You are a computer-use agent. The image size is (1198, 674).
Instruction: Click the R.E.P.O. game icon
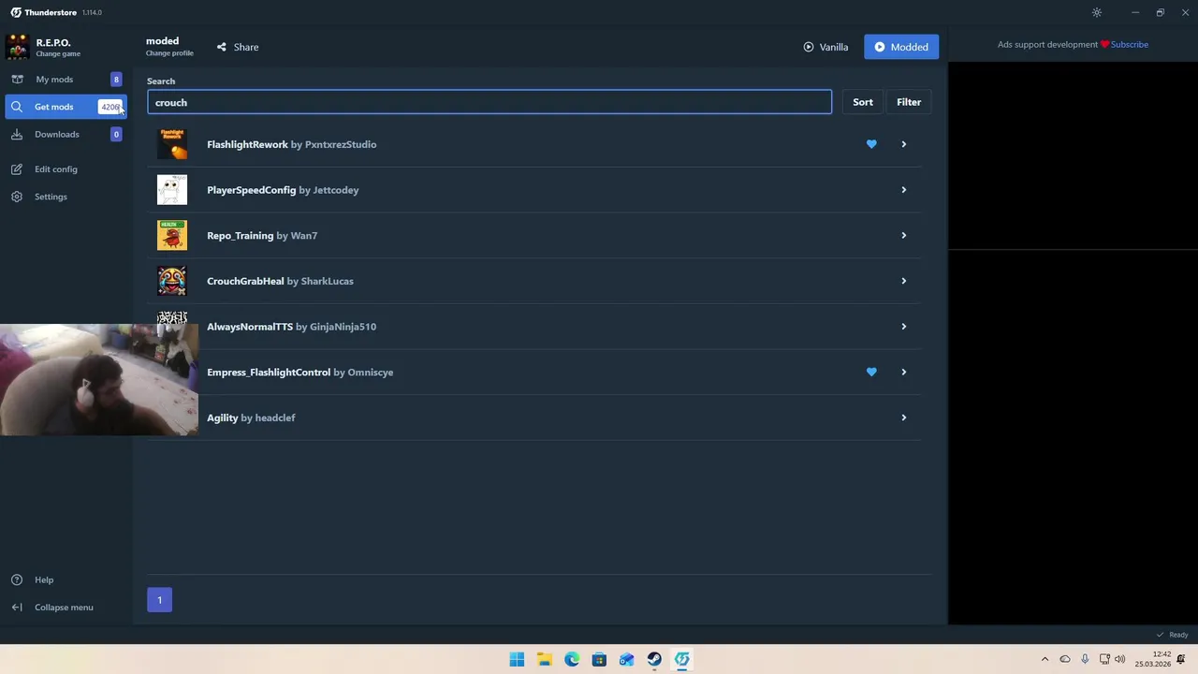(17, 47)
